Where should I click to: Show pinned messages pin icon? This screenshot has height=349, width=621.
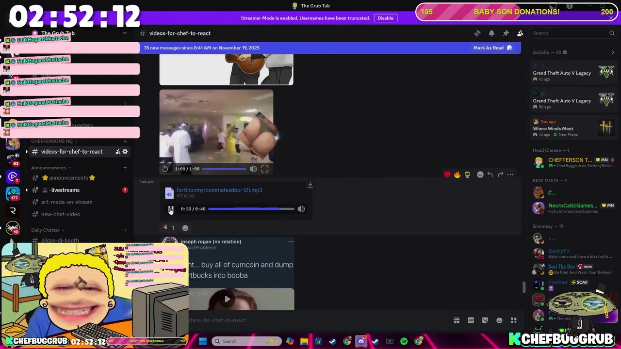pos(506,33)
